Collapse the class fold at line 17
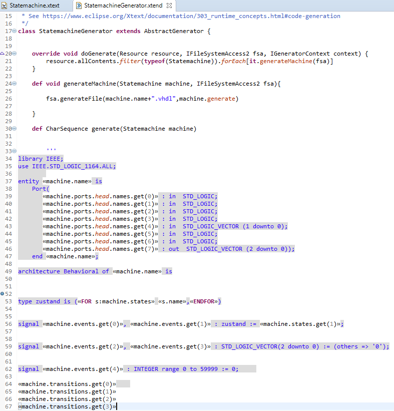This screenshot has width=394, height=411. coord(15,31)
